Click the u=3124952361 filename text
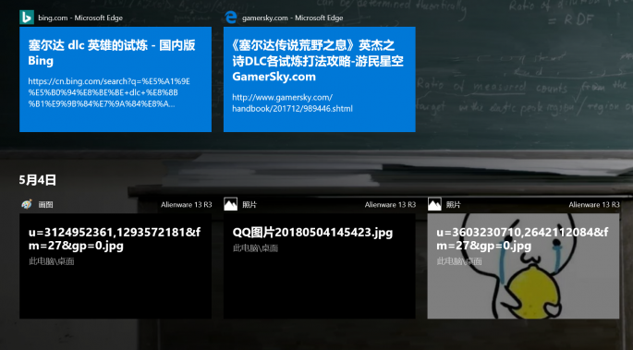This screenshot has width=633, height=350. coord(115,239)
